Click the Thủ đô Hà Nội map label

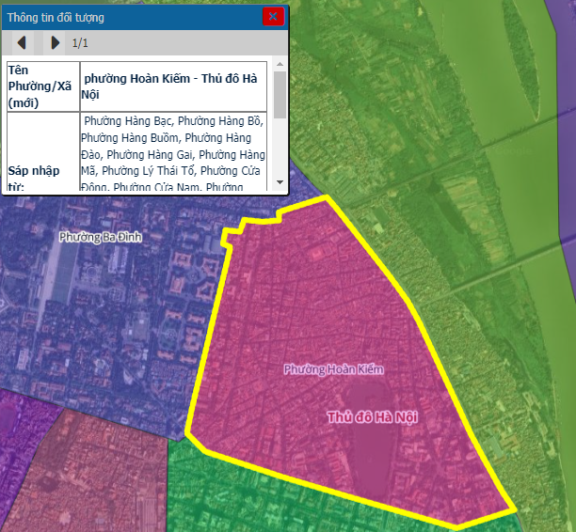click(x=372, y=417)
